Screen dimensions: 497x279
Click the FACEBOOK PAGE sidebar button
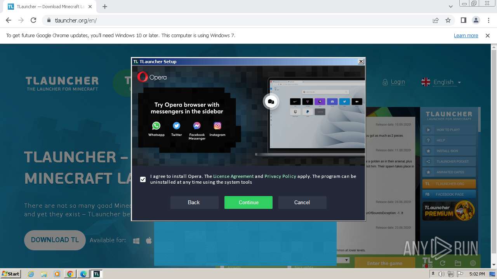449,194
